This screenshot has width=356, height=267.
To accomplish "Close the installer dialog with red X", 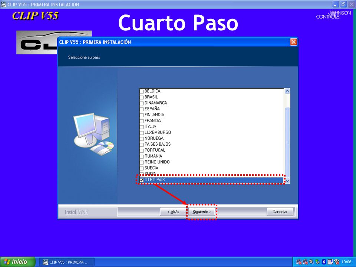I will point(293,42).
